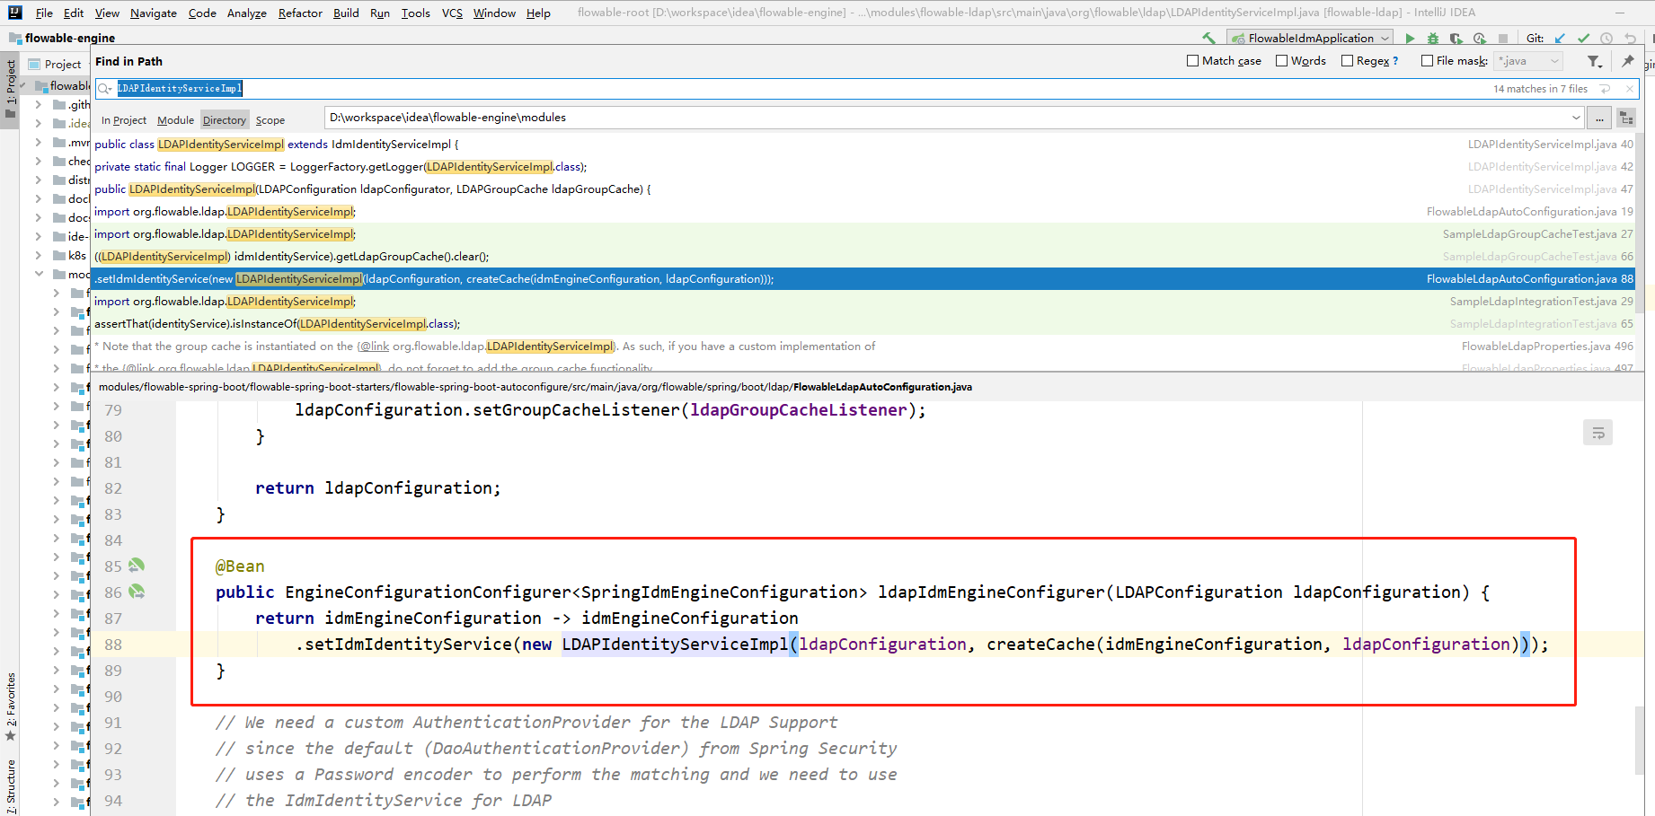Select result at FlowableLdapProperties.java 496
Image resolution: width=1655 pixels, height=816 pixels.
point(863,346)
